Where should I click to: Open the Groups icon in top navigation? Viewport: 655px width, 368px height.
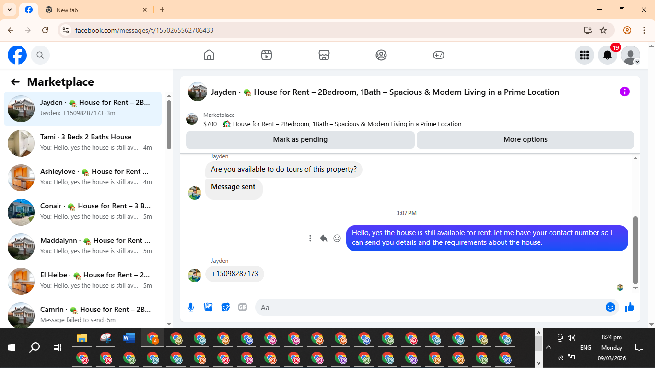[x=381, y=55]
